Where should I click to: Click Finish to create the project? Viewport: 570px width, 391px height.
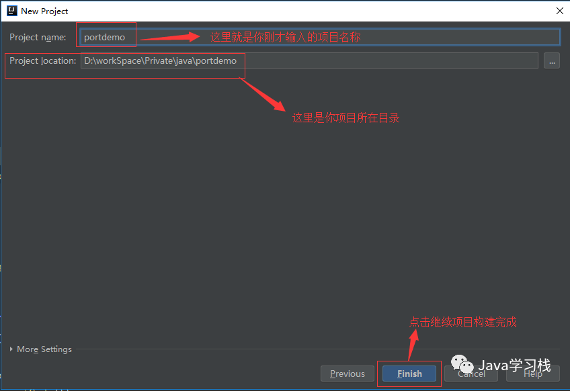click(409, 374)
